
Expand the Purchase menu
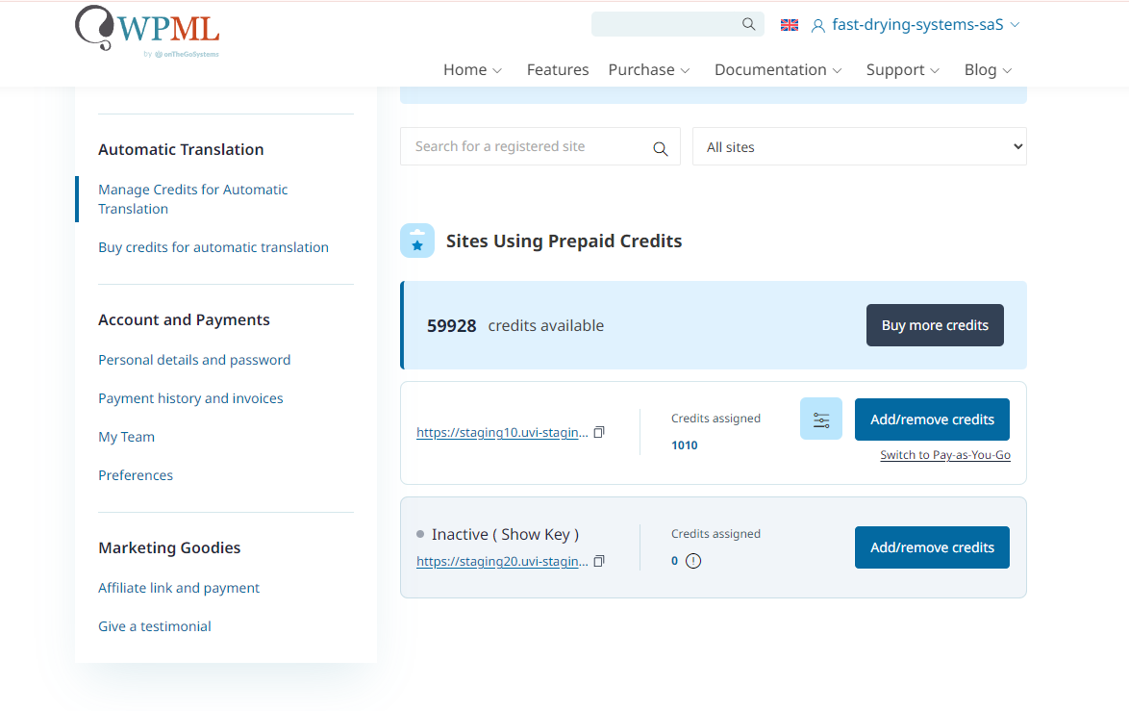pyautogui.click(x=649, y=70)
